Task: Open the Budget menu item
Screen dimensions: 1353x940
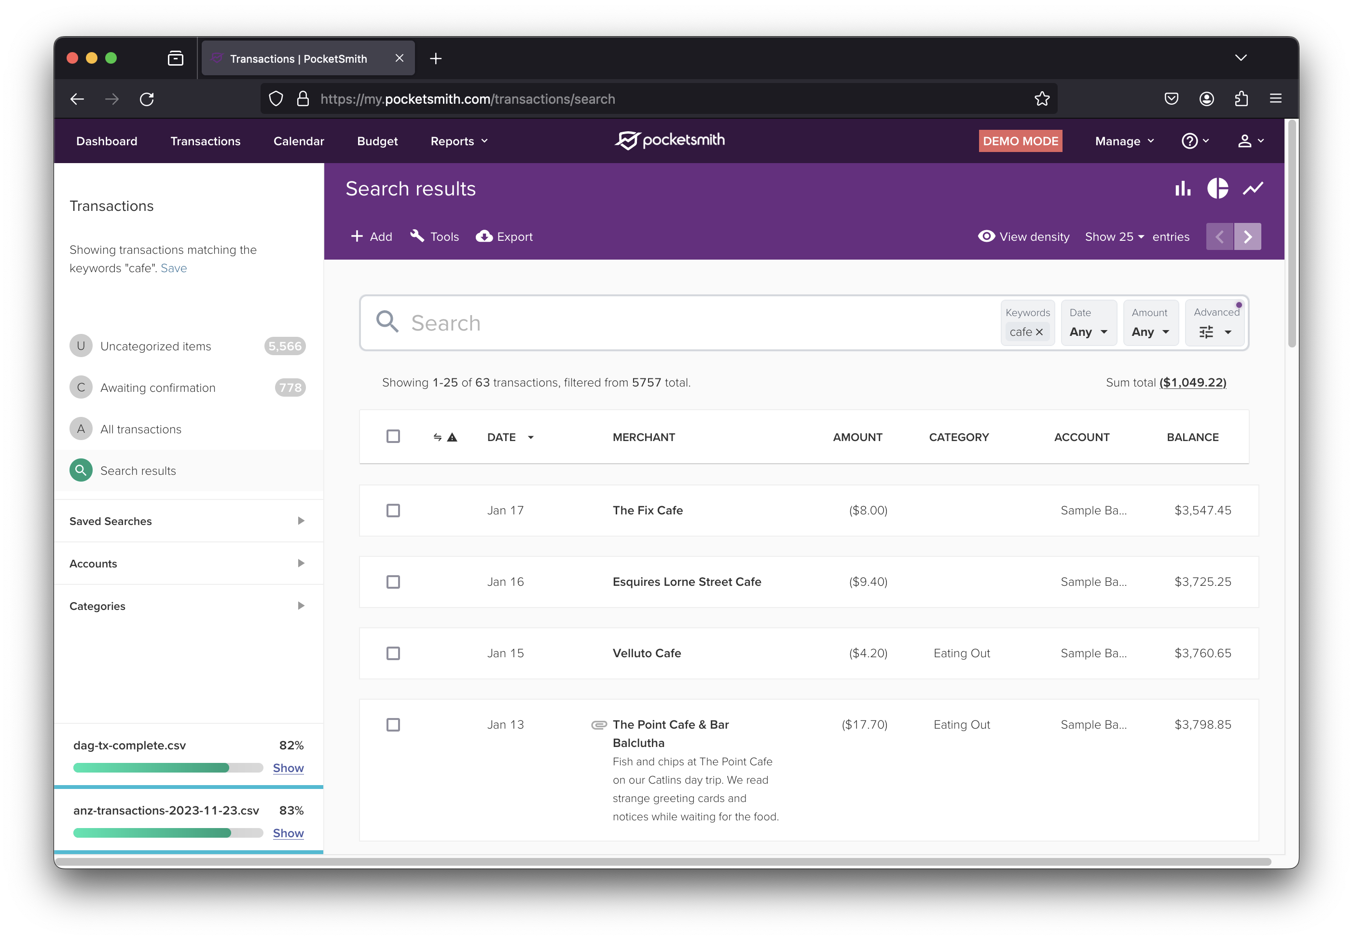Action: 377,141
